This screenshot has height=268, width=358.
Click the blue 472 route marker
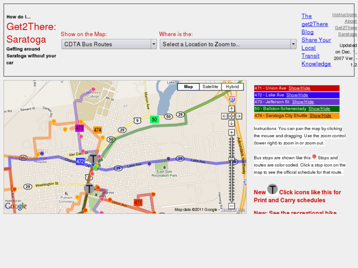click(80, 161)
